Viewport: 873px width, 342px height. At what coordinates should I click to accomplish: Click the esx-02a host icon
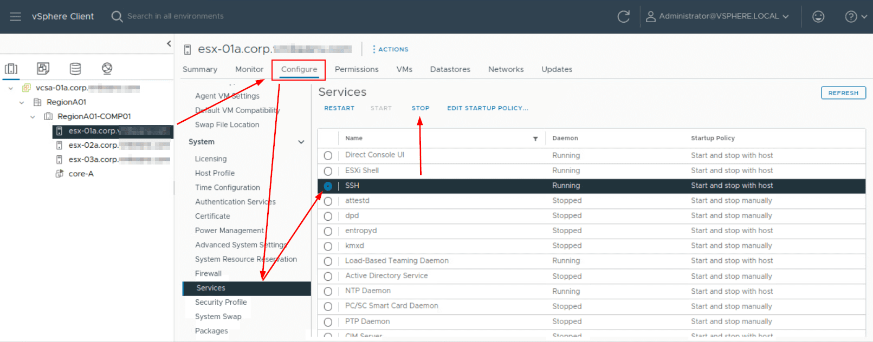[x=59, y=145]
